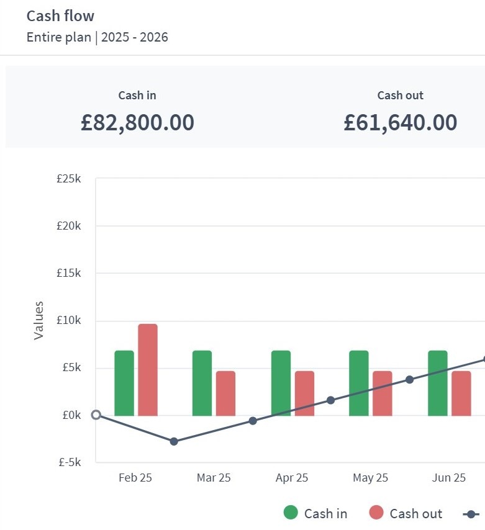This screenshot has width=485, height=530.
Task: Click the Apr 25 green bar
Action: point(281,383)
